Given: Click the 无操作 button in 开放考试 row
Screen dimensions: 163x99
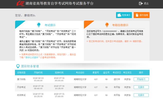Looking at the screenshot, I should click(x=141, y=87).
